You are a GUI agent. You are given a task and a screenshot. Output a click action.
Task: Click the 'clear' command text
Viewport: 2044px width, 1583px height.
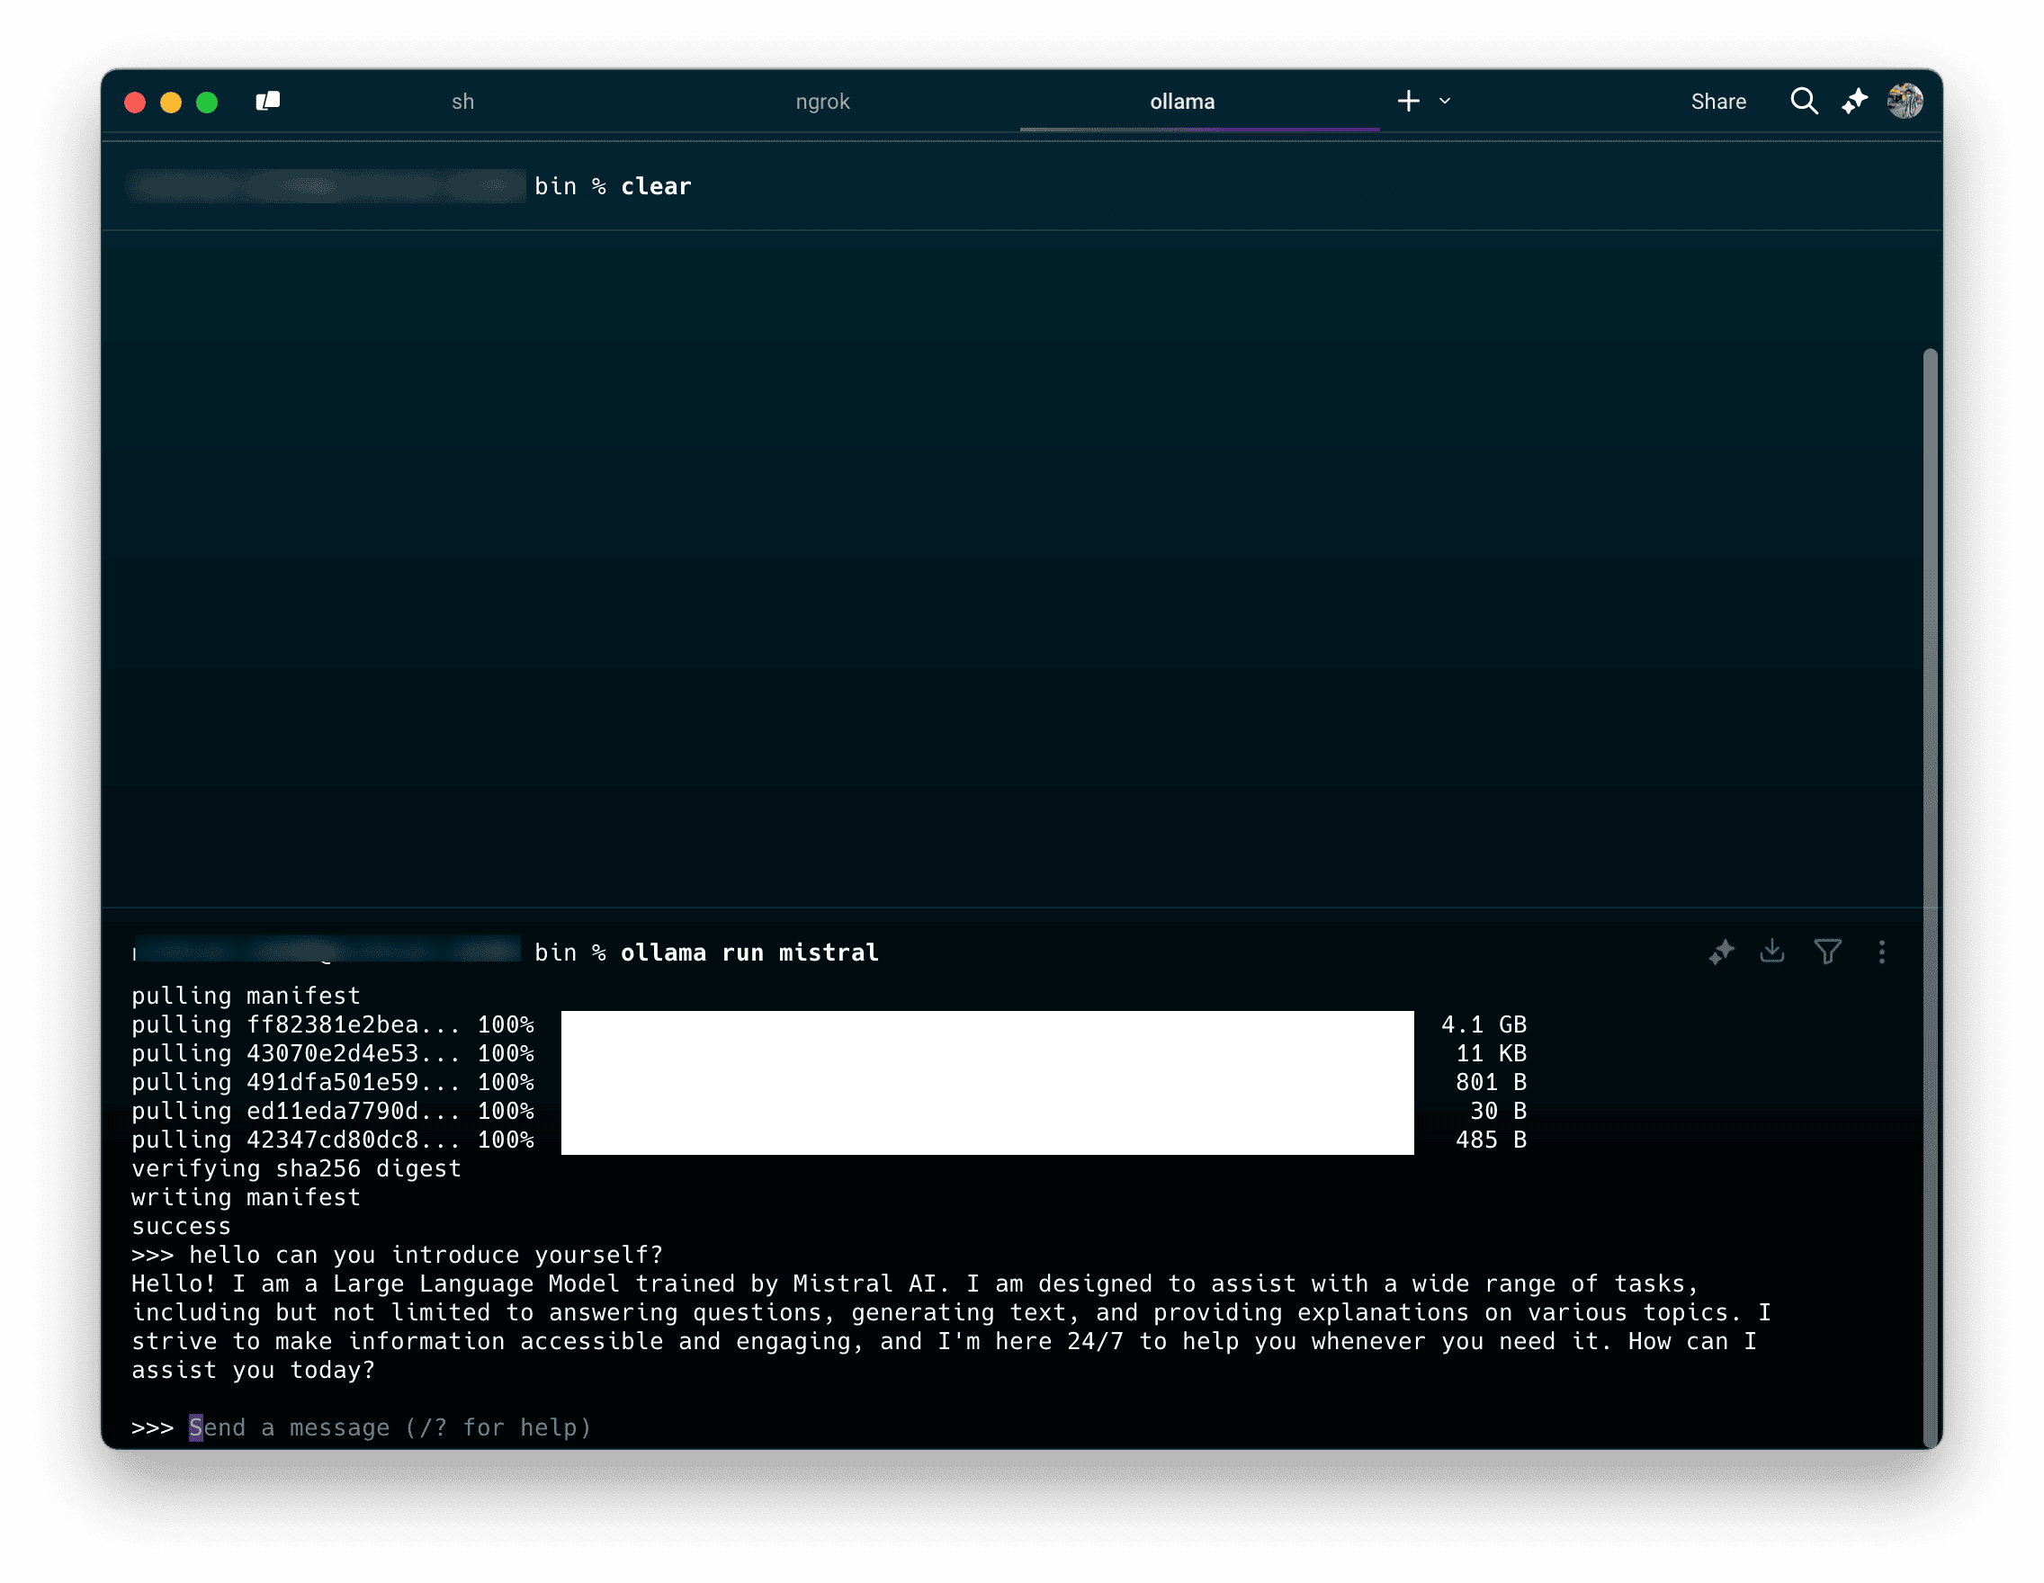(x=655, y=187)
